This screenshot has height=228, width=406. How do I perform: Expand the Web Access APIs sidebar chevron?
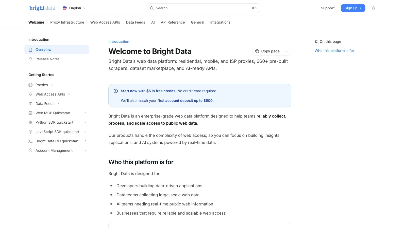[69, 94]
